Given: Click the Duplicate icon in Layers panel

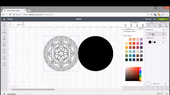Looking at the screenshot, I should [160, 26].
